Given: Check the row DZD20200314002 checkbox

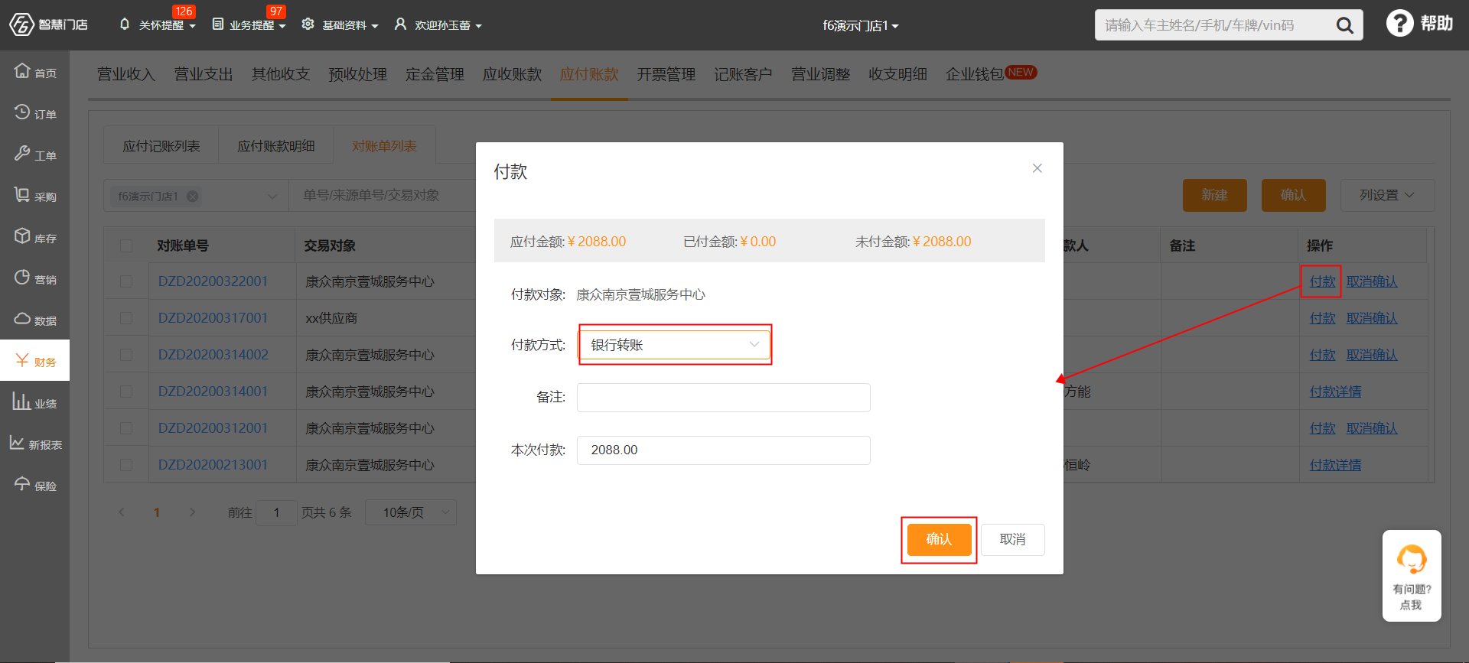Looking at the screenshot, I should (126, 355).
